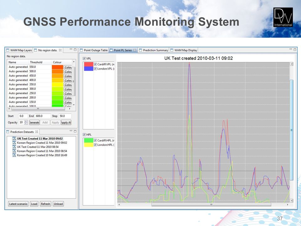Click colour swatch for threshold 350.0

(57, 84)
